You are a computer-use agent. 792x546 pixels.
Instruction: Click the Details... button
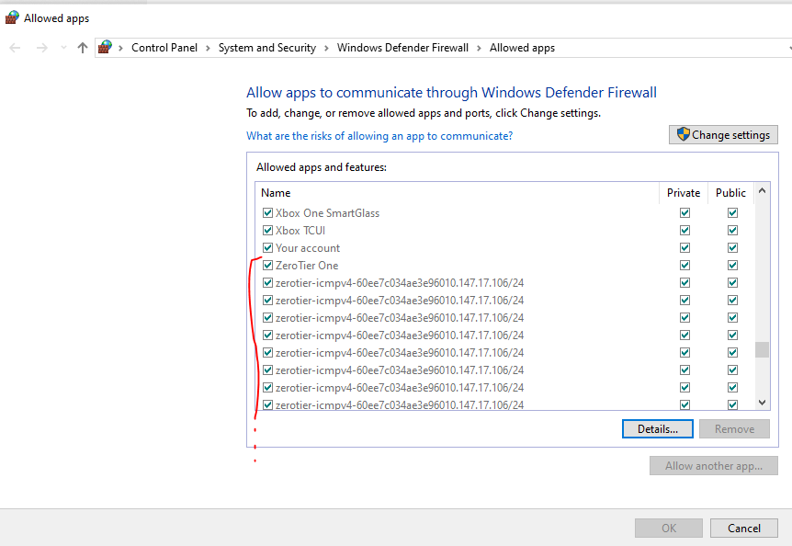(x=657, y=429)
